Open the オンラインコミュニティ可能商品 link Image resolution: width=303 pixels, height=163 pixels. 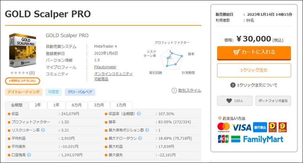(x=113, y=76)
